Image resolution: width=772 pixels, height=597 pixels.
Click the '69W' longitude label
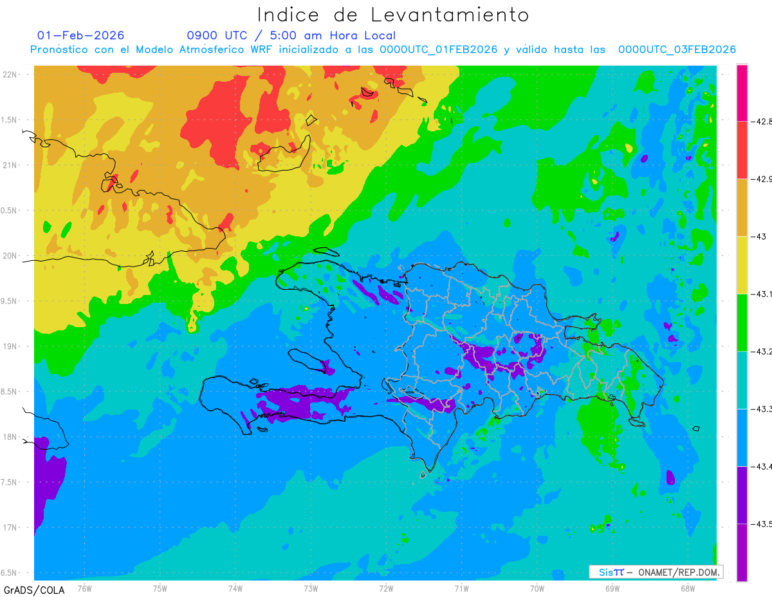point(612,588)
